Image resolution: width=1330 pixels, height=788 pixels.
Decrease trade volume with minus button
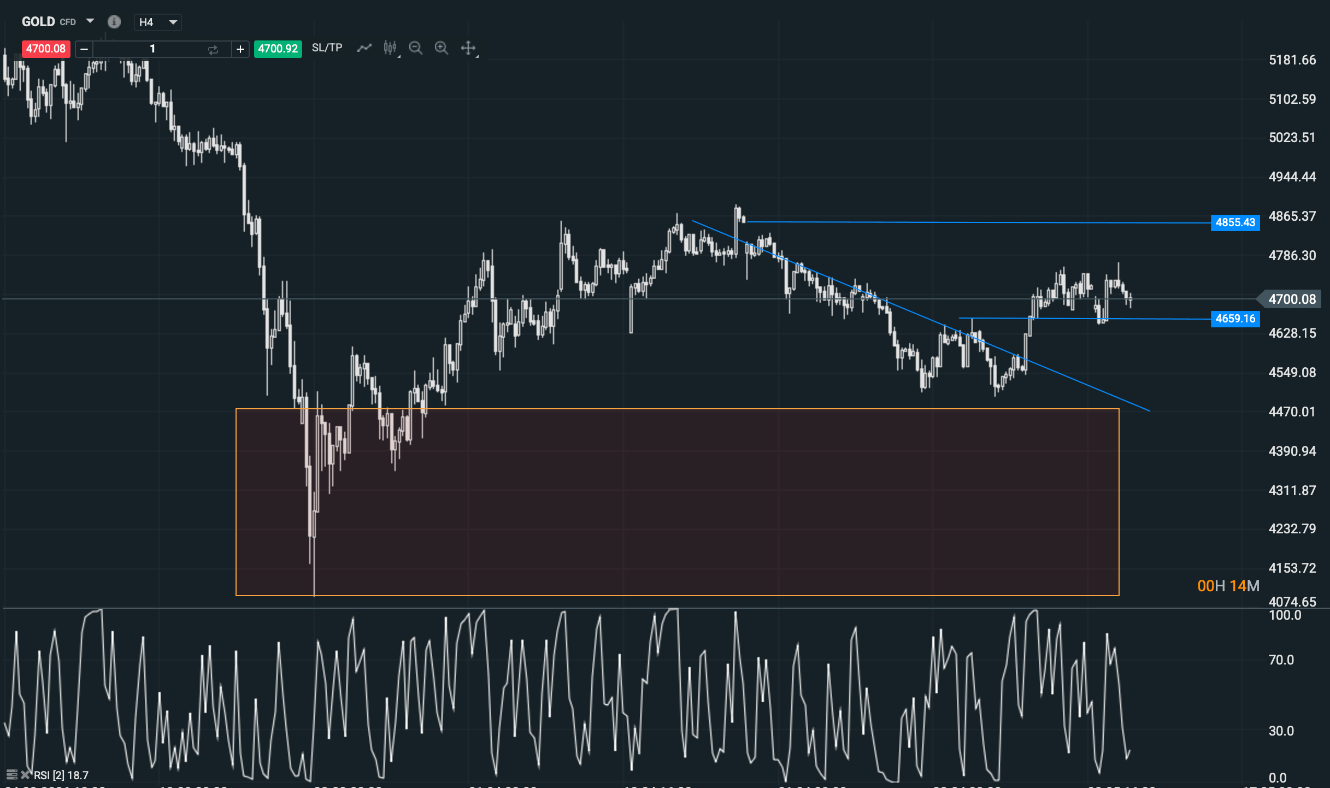click(84, 49)
